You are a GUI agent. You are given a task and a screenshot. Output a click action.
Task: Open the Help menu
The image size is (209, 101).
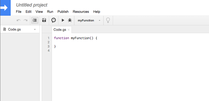[97, 12]
